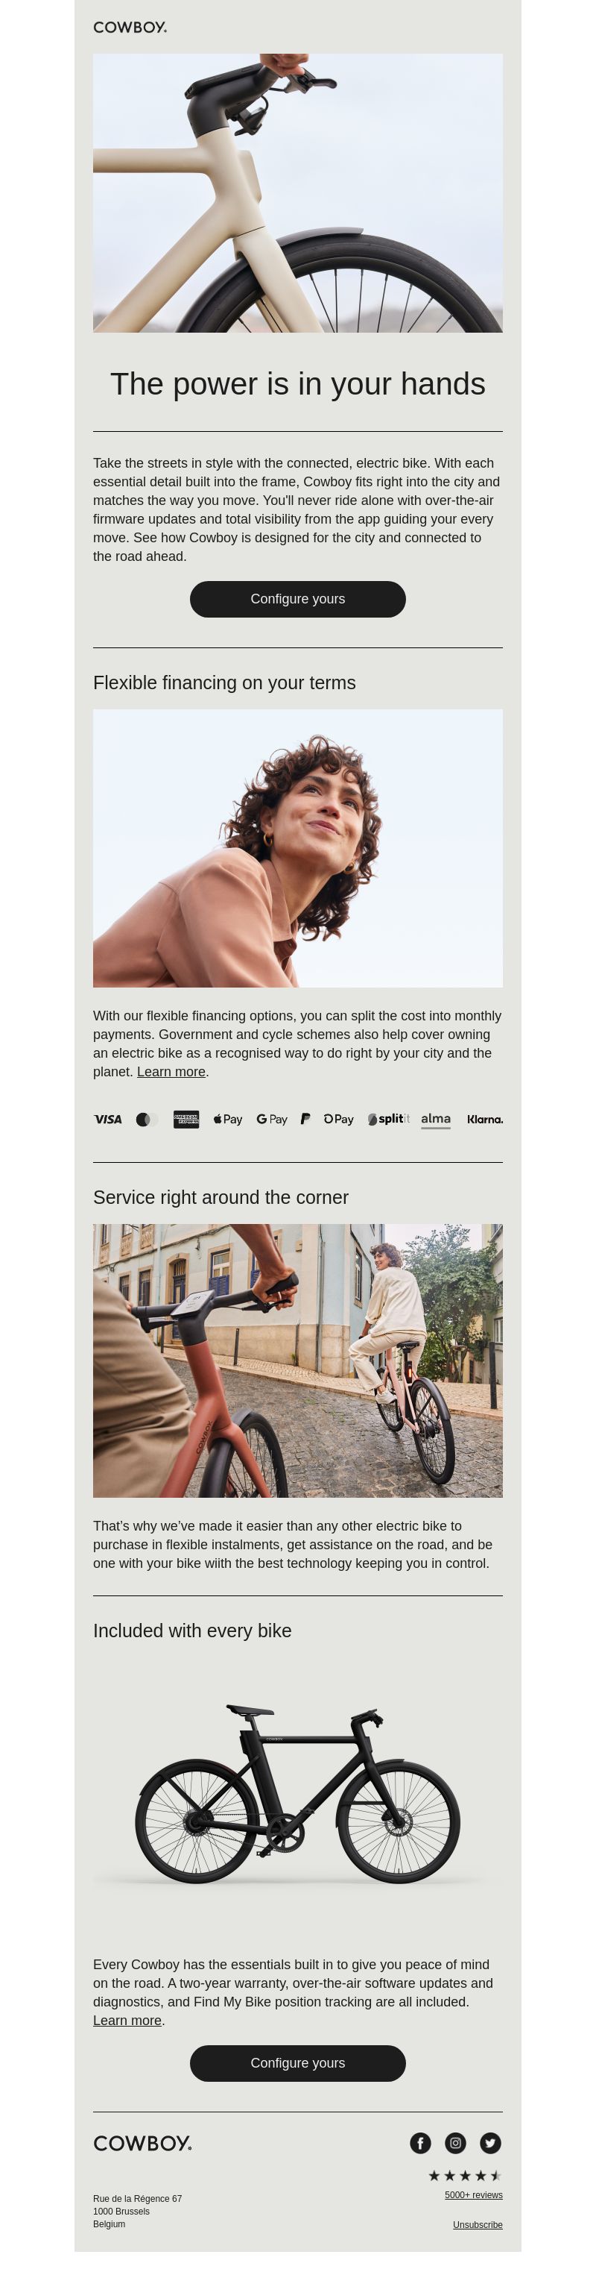The height and width of the screenshot is (2269, 596).
Task: Click the first Configure yours button
Action: pyautogui.click(x=297, y=599)
